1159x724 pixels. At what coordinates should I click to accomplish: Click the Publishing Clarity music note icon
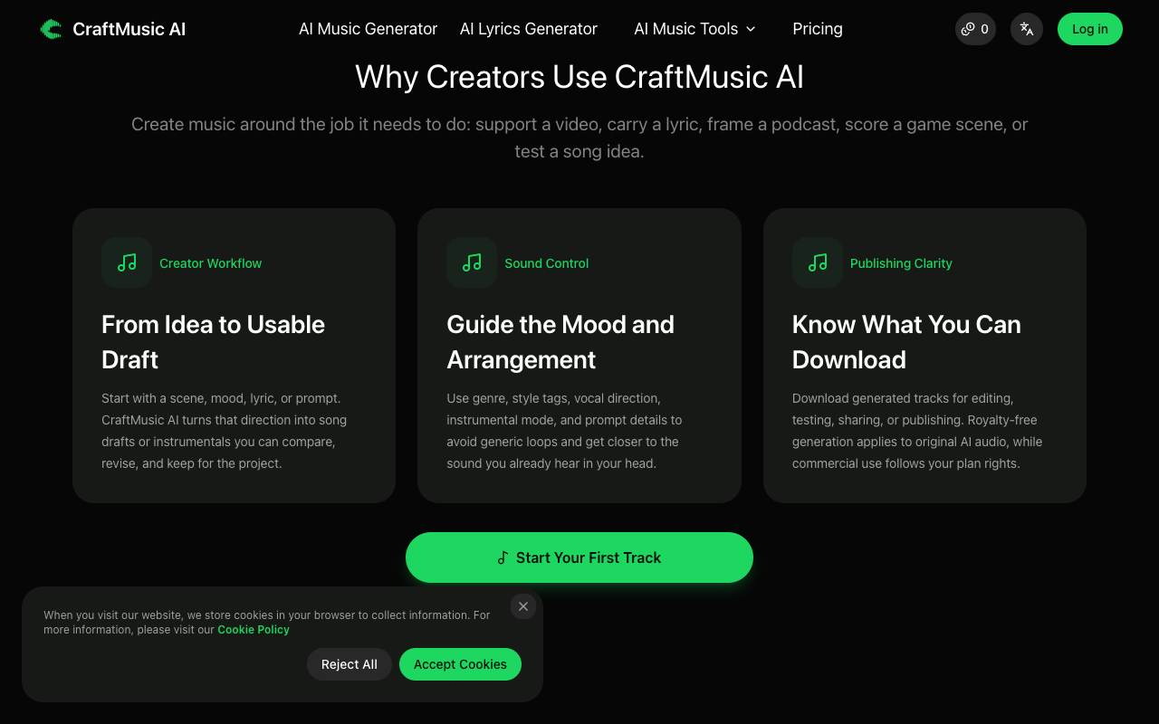[x=818, y=262]
